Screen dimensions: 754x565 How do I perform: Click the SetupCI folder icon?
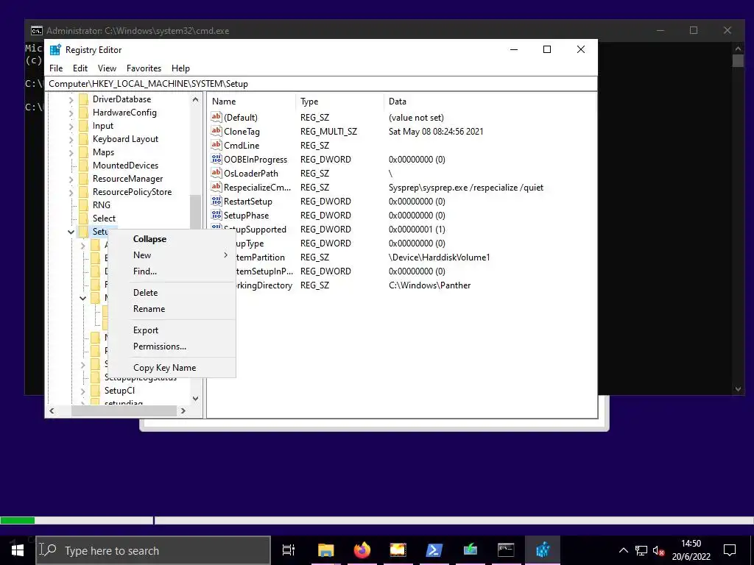(96, 391)
